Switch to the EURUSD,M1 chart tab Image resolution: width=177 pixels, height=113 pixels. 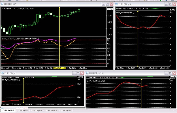pyautogui.click(x=23, y=110)
